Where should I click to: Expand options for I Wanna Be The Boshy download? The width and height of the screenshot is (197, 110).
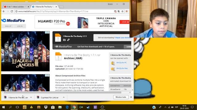tap(31, 97)
